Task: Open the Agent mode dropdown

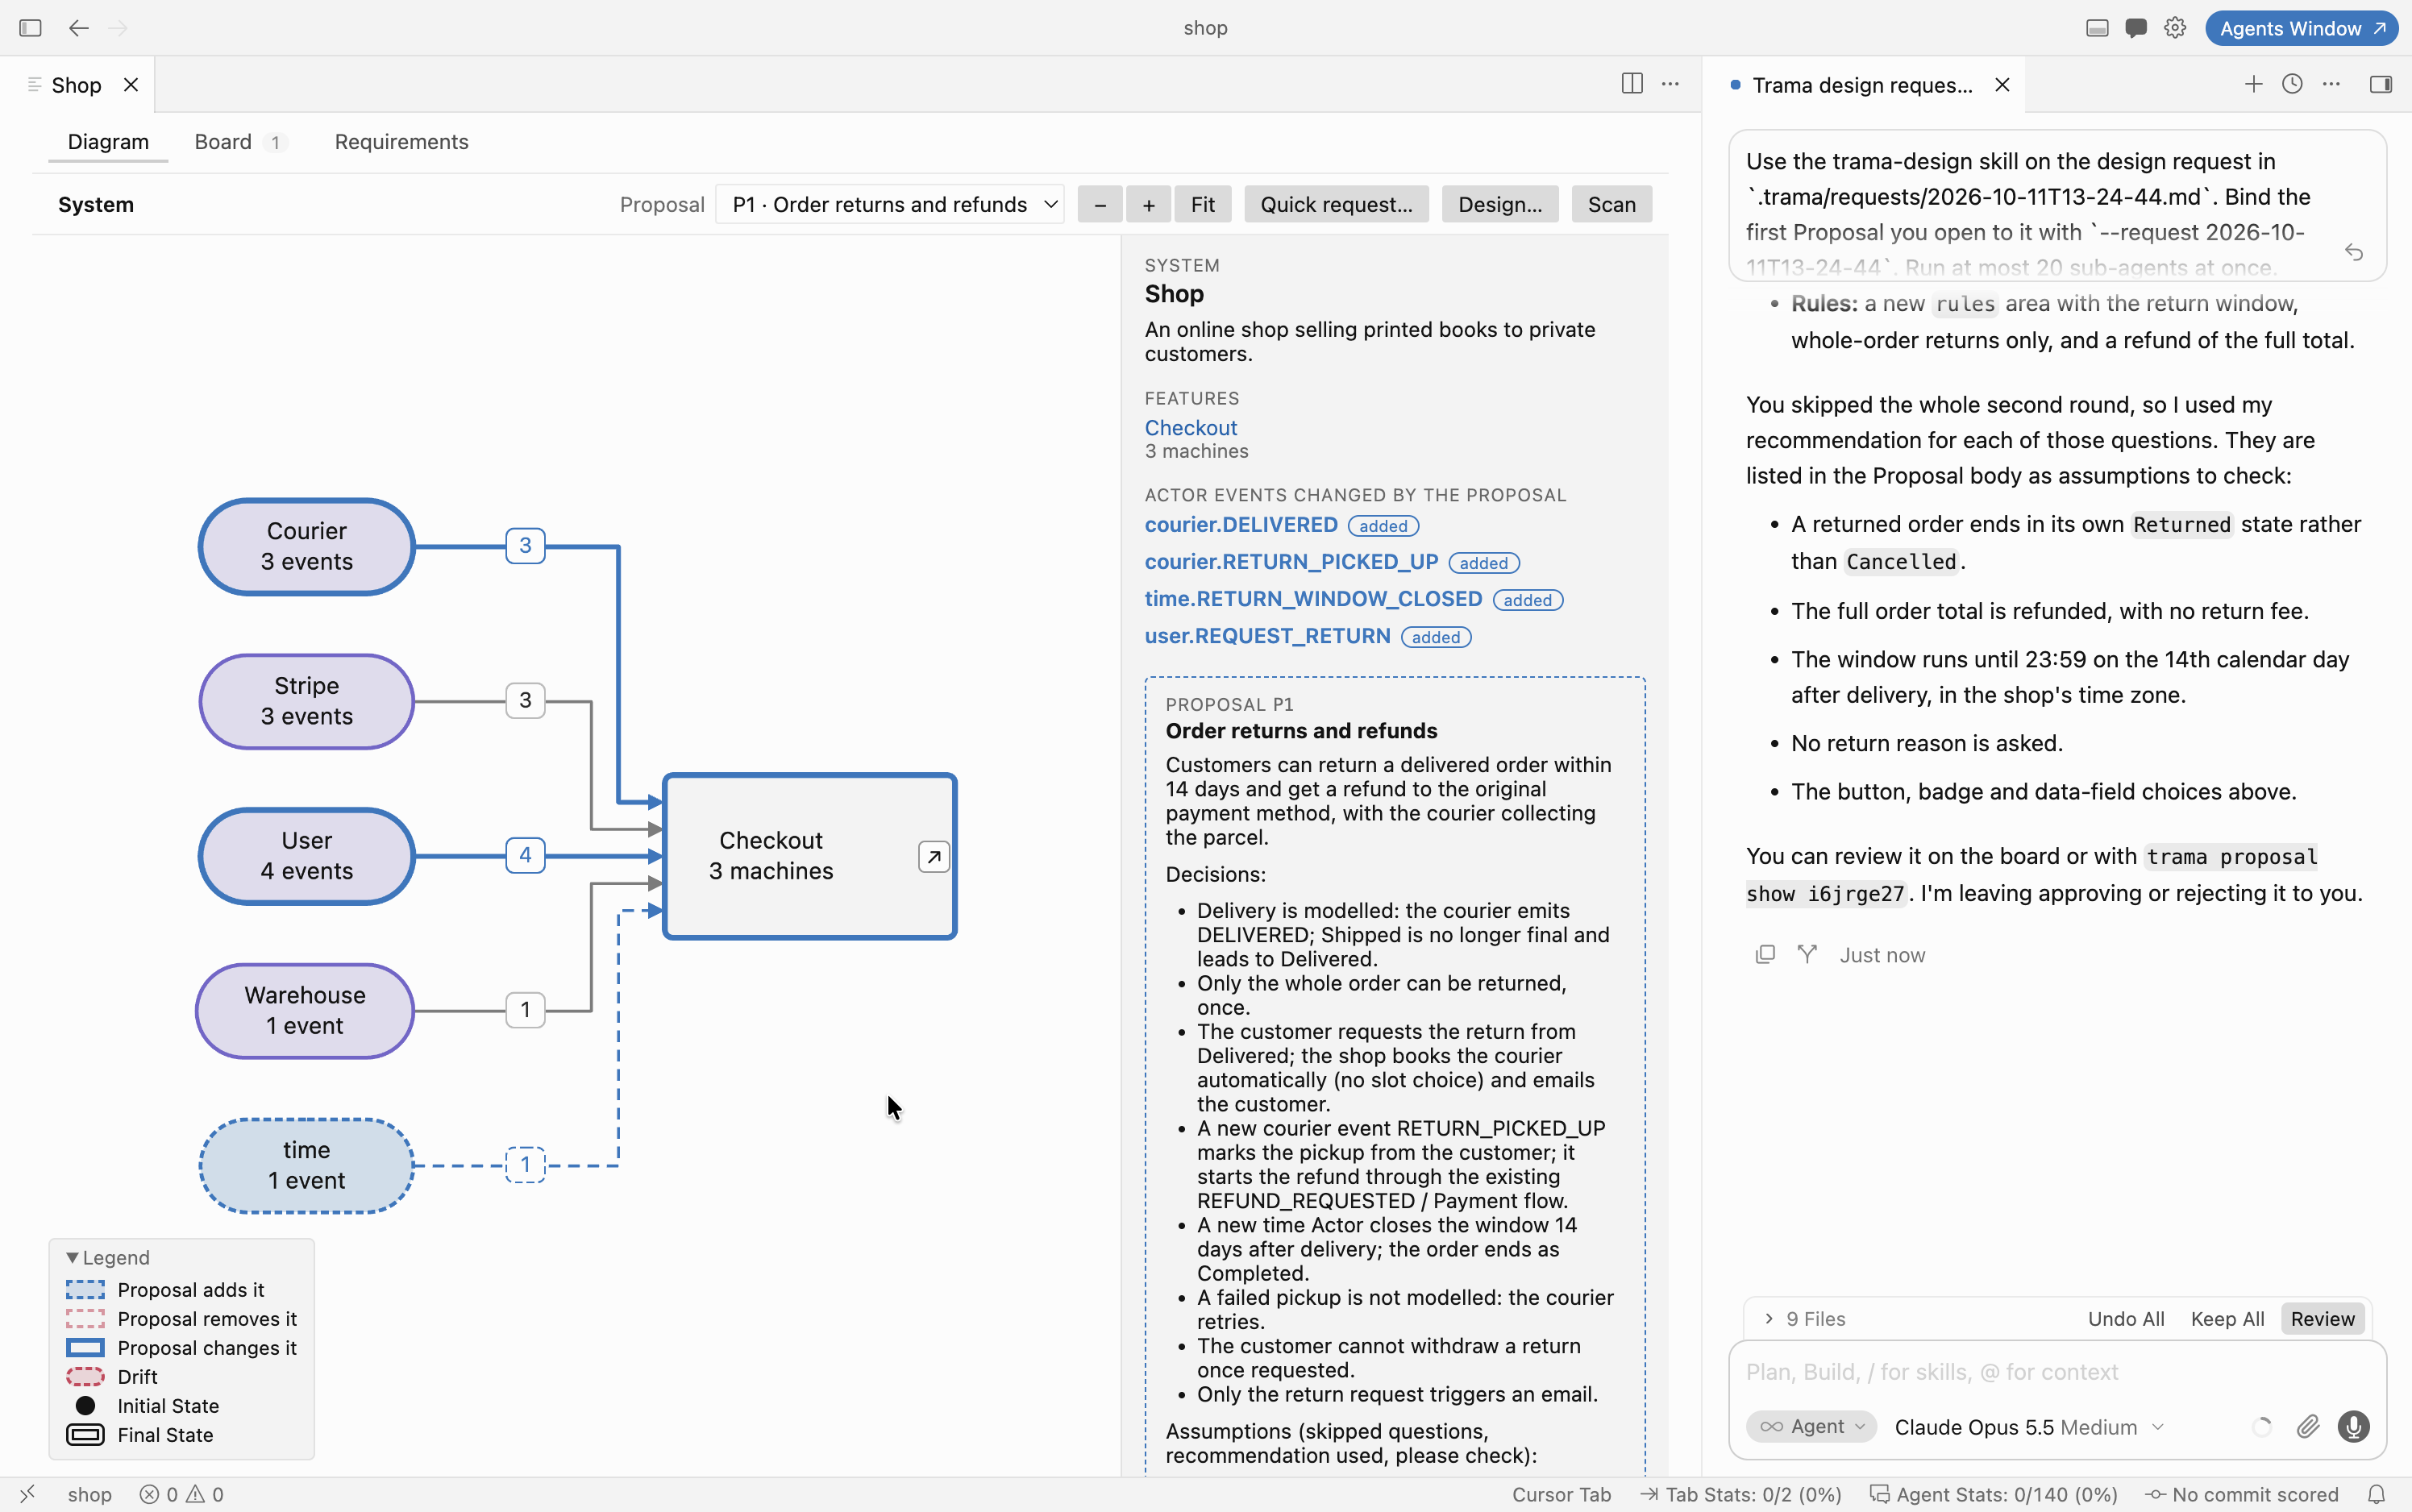Action: tap(1811, 1427)
